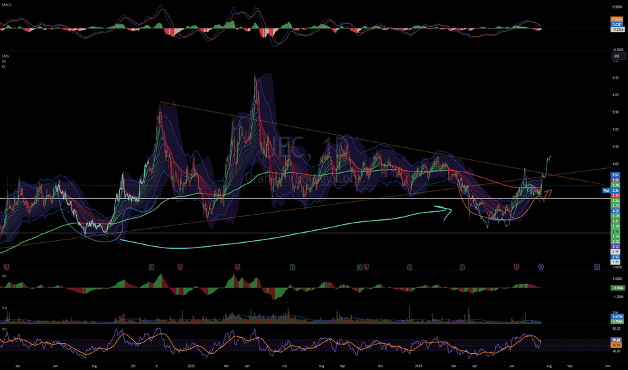
Task: Select the AO indicator legend label
Action: coord(4,276)
